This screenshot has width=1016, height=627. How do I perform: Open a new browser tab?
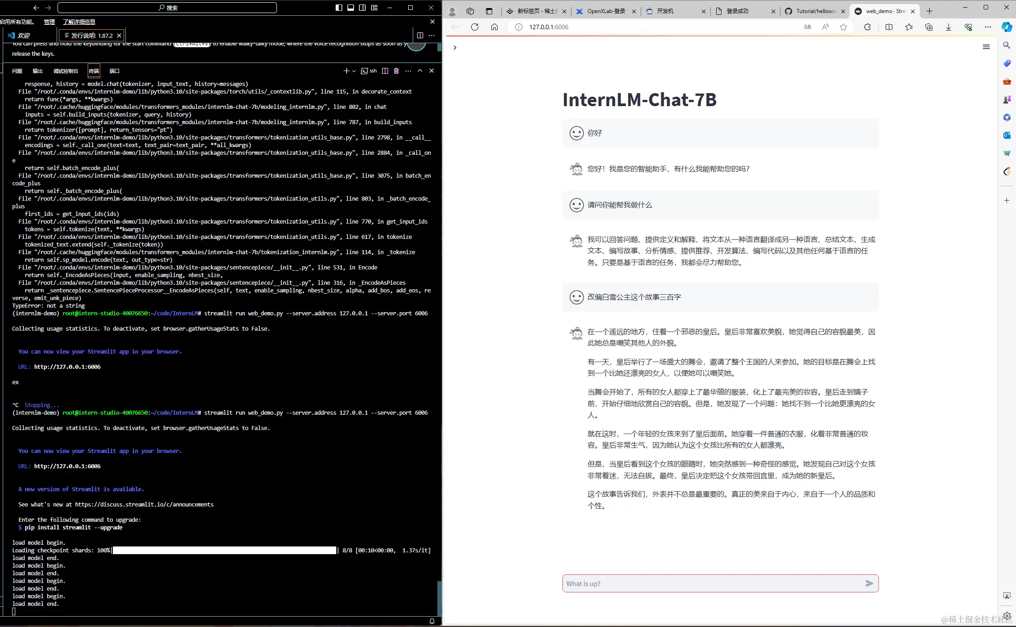(x=929, y=11)
